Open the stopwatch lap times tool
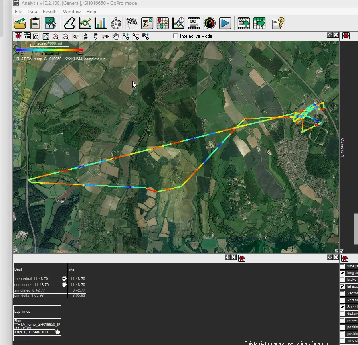 116,23
